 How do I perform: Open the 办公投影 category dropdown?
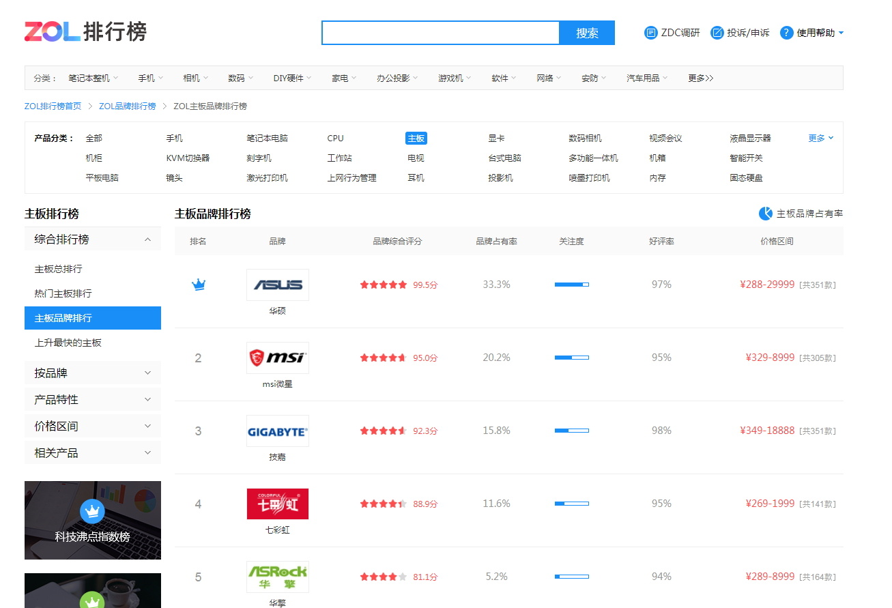click(x=398, y=78)
